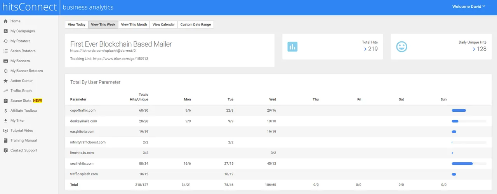Viewport: 497px width, 194px height.
Task: Click the Source Stats clipboard icon
Action: coord(5,101)
